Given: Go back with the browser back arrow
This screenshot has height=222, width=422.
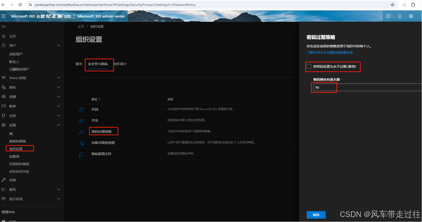Looking at the screenshot, I should pyautogui.click(x=3, y=5).
